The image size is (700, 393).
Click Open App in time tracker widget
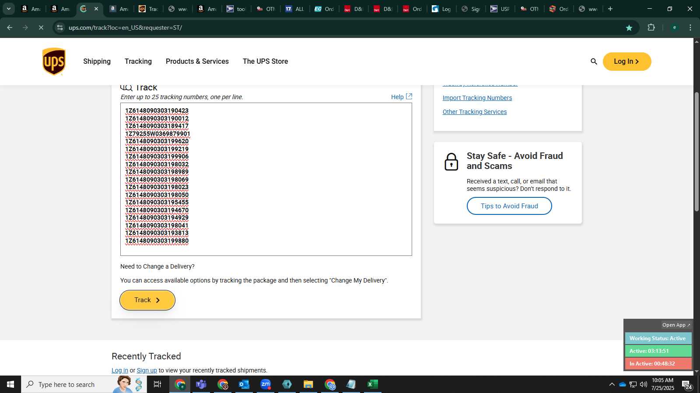click(676, 325)
